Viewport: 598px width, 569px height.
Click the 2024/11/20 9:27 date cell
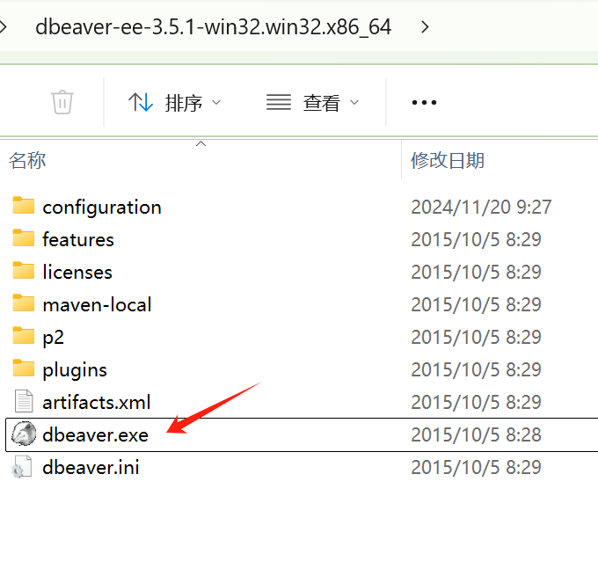(x=481, y=207)
